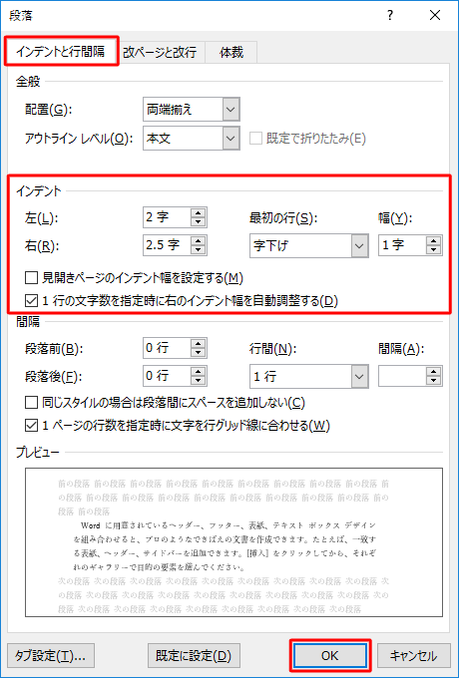Uncheck 右のインデント幅を自動調整する checkbox
The width and height of the screenshot is (459, 678).
[x=31, y=300]
